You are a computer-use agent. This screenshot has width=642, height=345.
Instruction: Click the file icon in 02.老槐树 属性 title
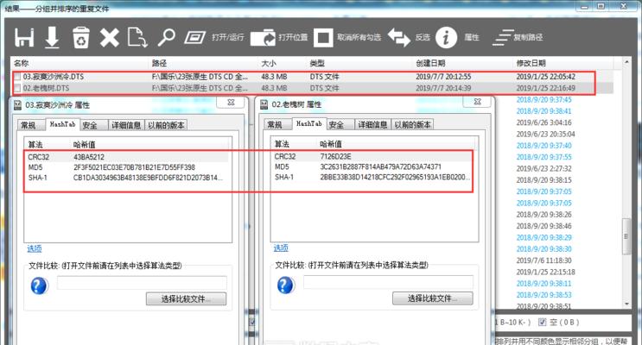tap(264, 104)
